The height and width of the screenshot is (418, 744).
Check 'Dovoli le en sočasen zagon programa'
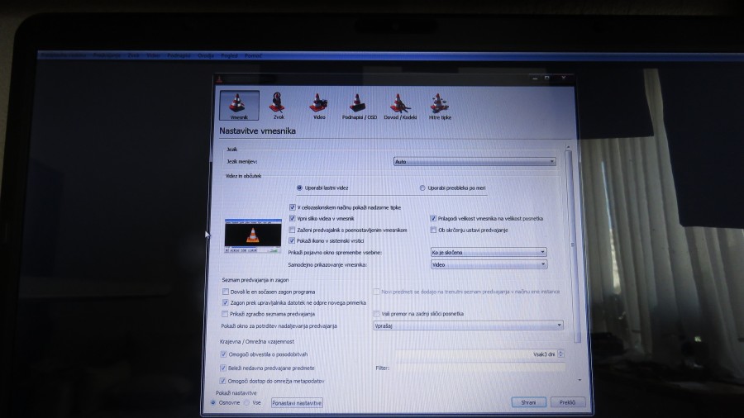[225, 292]
